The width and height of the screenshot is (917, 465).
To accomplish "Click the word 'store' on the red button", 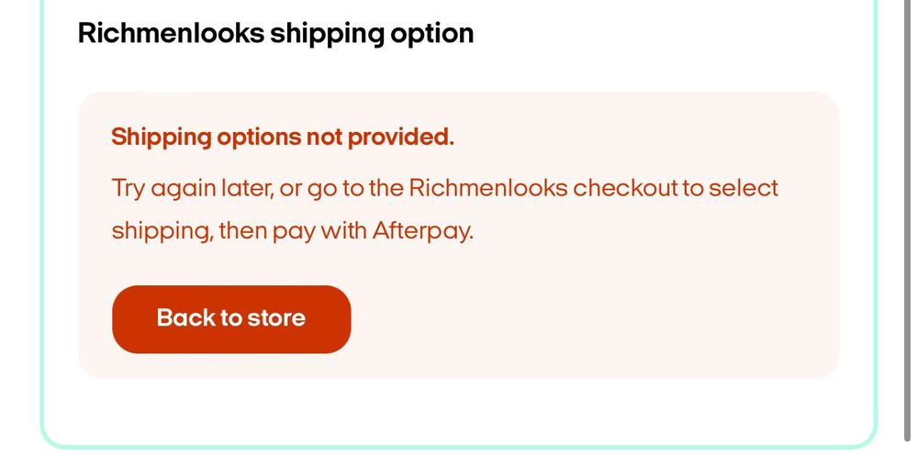I will click(276, 318).
